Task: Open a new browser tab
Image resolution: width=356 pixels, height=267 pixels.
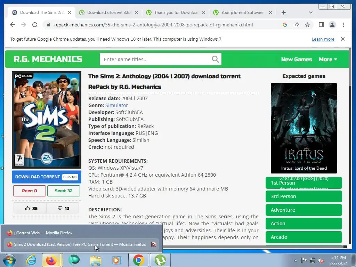Action: (284, 13)
